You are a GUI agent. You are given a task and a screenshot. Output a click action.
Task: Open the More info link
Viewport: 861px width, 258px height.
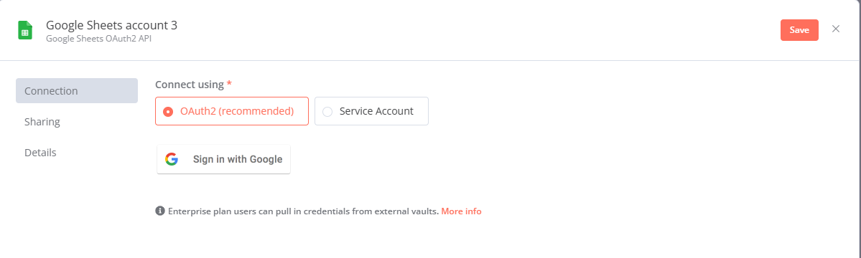coord(461,211)
